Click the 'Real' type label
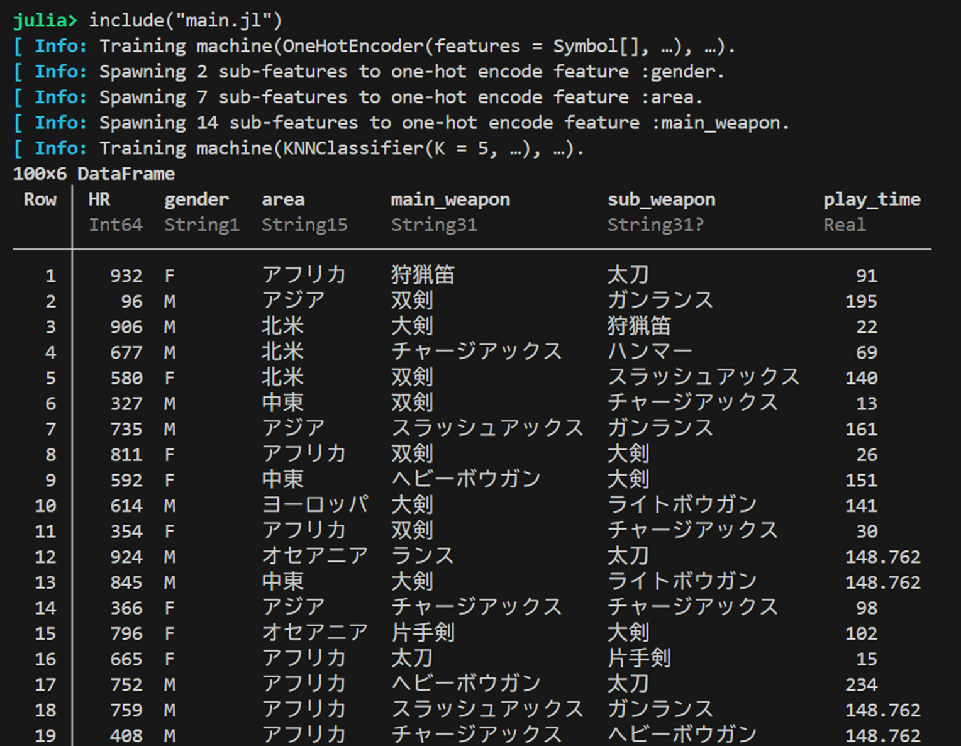 coord(845,225)
